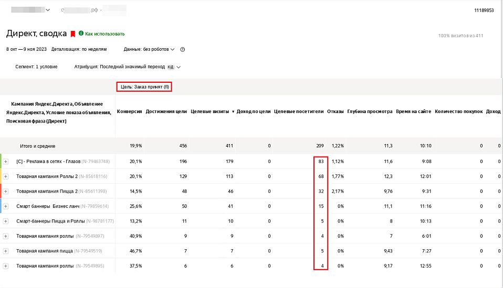Click 'Как использовать' link
This screenshot has width=503, height=288.
pyautogui.click(x=105, y=34)
